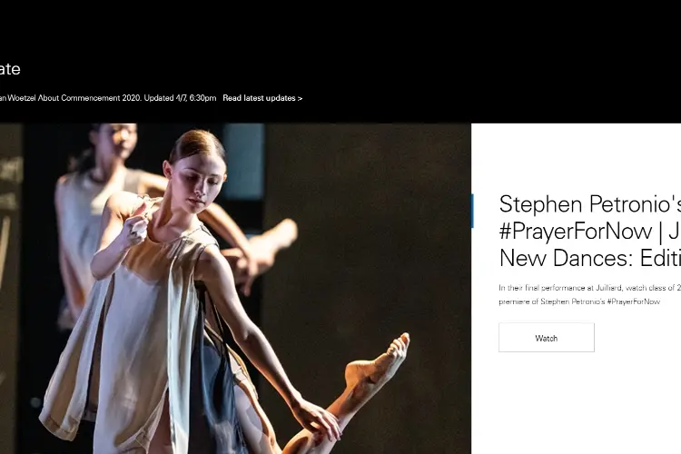Click the Woetzel name in the banner
681x454 pixels.
click(22, 98)
